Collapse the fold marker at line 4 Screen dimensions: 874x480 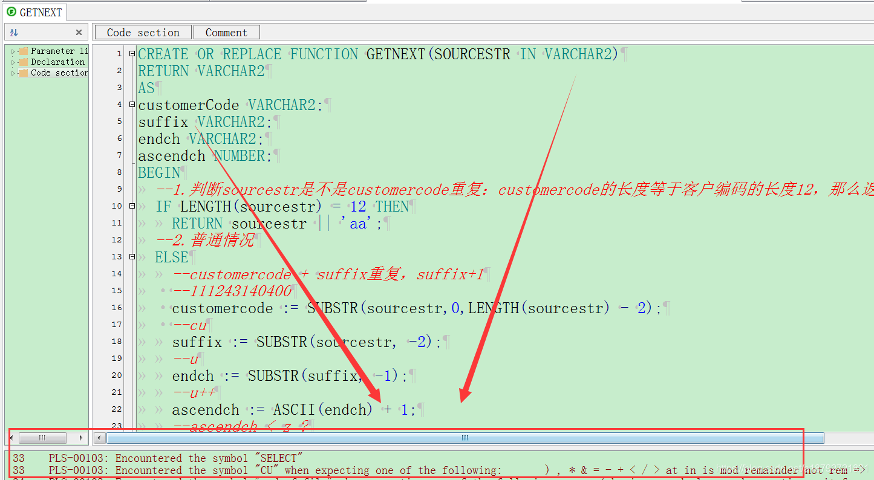click(132, 105)
